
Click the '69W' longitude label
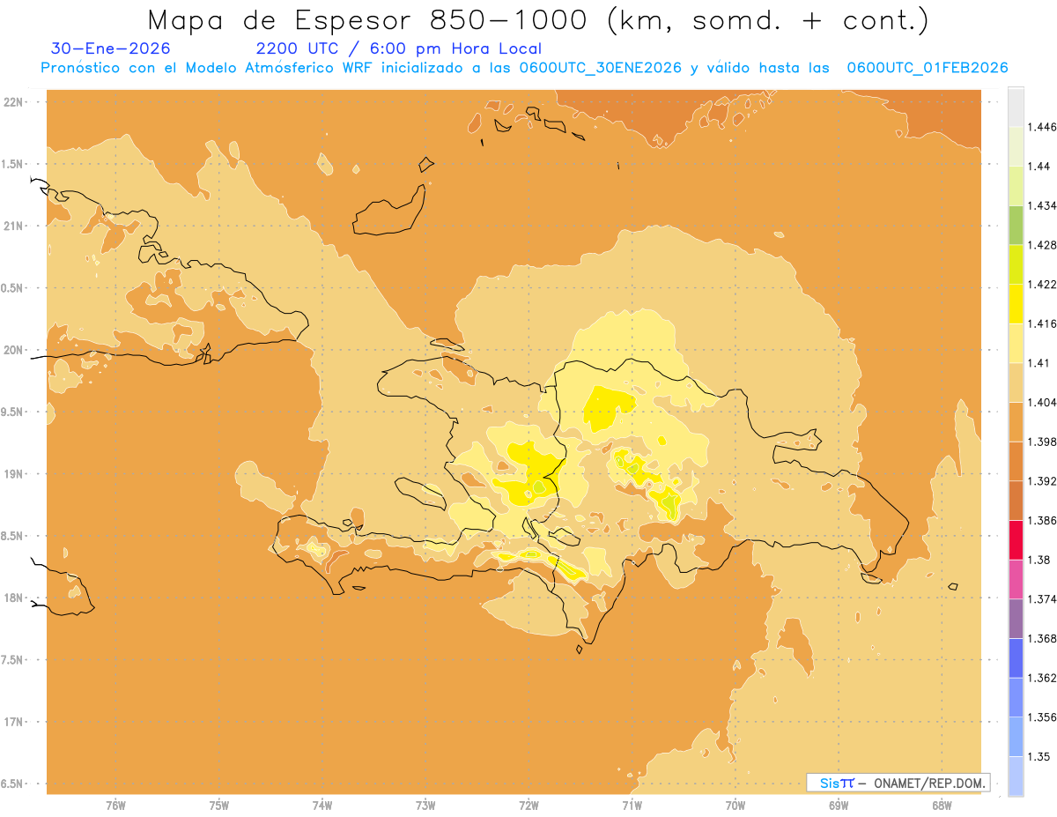839,805
